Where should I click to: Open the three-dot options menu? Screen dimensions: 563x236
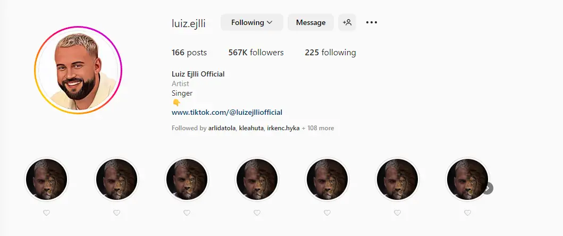tap(371, 22)
